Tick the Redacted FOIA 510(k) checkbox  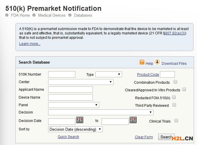point(174,97)
